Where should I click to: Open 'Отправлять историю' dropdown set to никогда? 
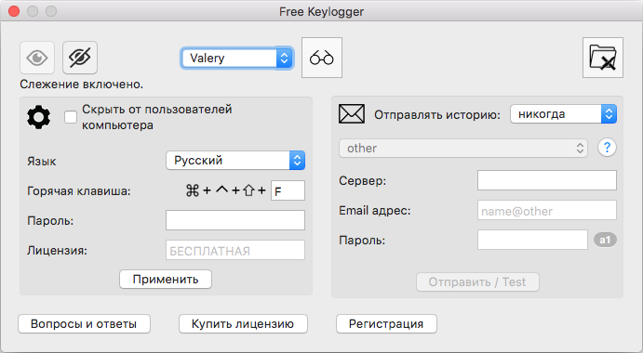pos(564,114)
